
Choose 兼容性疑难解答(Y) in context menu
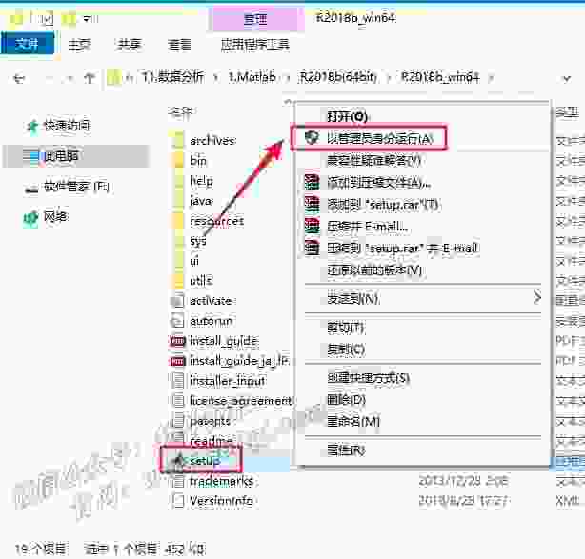tap(373, 161)
